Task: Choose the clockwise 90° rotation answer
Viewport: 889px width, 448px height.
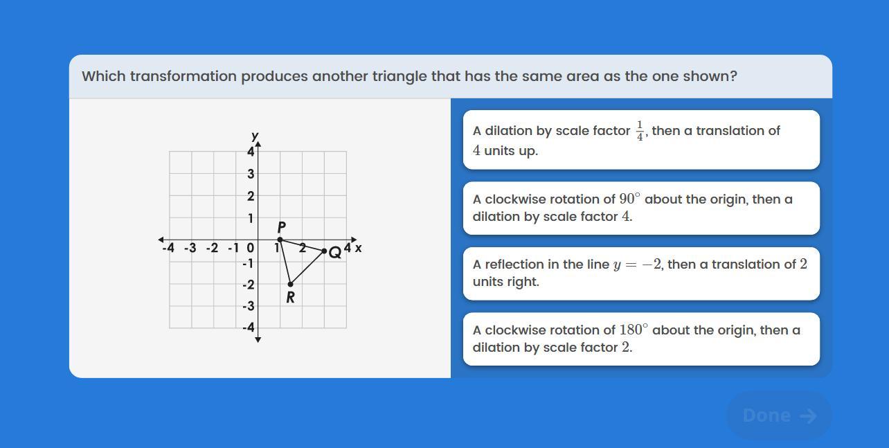Action: click(x=640, y=208)
